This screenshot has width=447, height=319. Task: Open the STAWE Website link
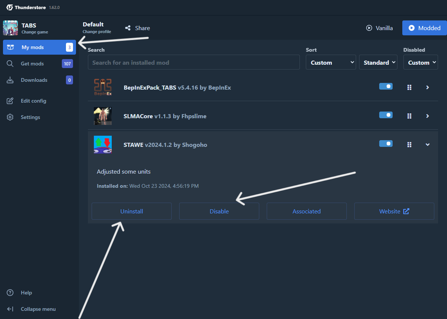point(394,211)
